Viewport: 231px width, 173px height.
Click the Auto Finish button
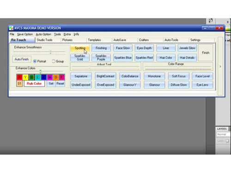[22, 59]
